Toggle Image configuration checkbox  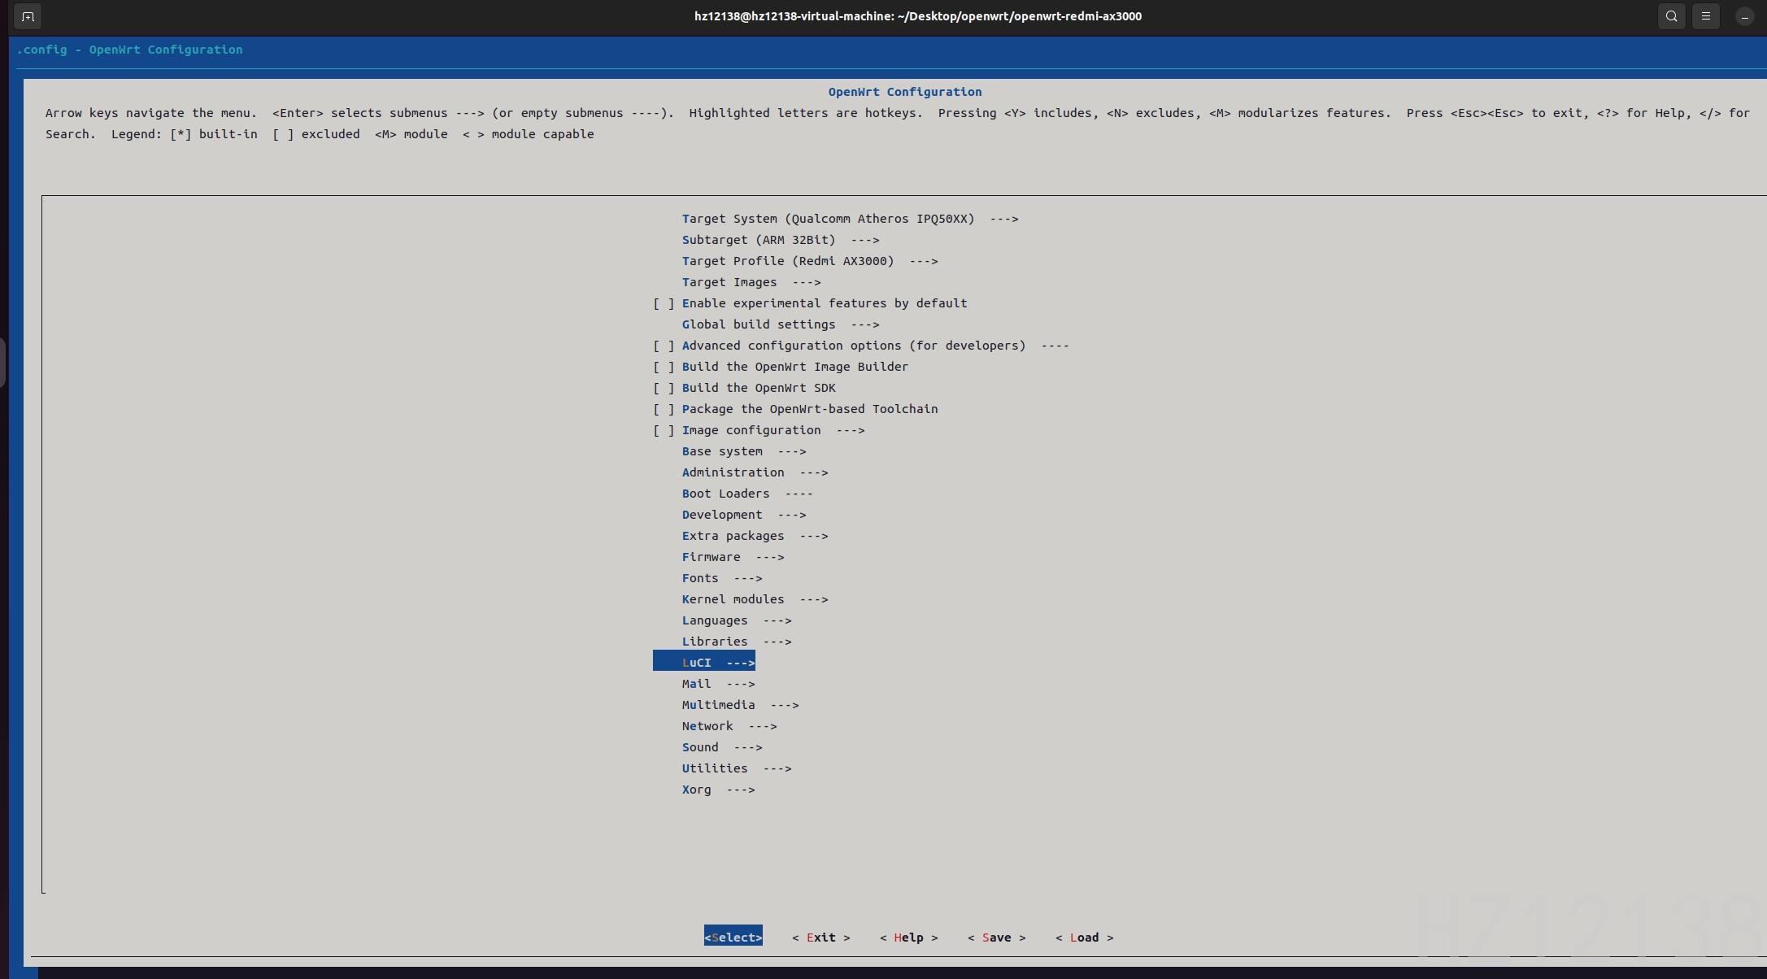click(x=664, y=430)
